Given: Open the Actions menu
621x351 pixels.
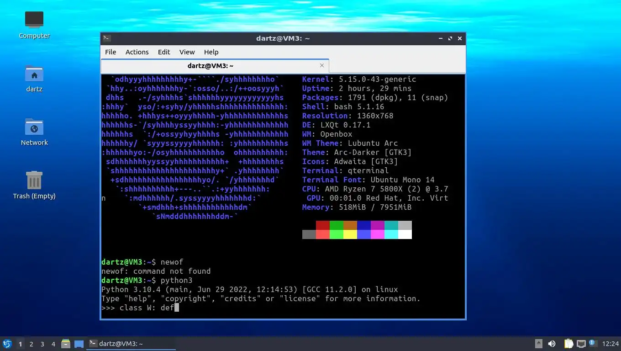Looking at the screenshot, I should click(137, 52).
